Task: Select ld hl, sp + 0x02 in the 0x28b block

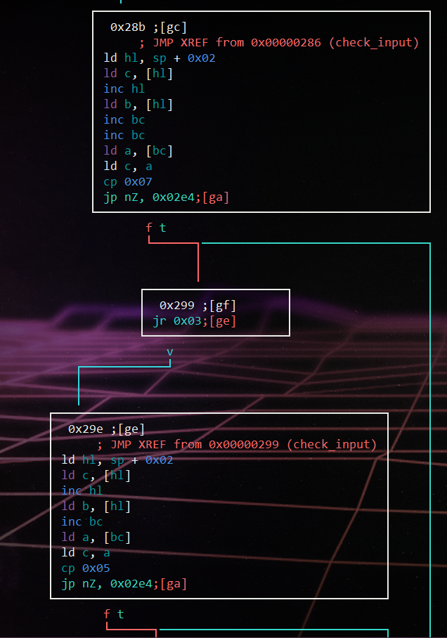Action: pos(159,58)
